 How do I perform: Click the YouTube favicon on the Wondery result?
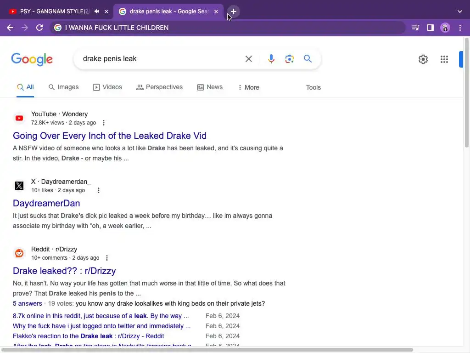coord(19,118)
